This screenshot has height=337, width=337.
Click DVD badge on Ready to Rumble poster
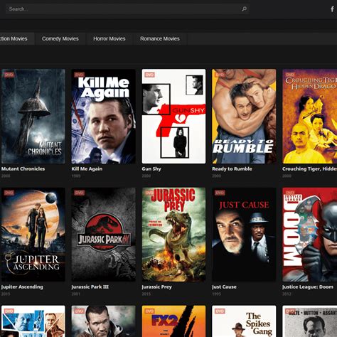pos(220,75)
